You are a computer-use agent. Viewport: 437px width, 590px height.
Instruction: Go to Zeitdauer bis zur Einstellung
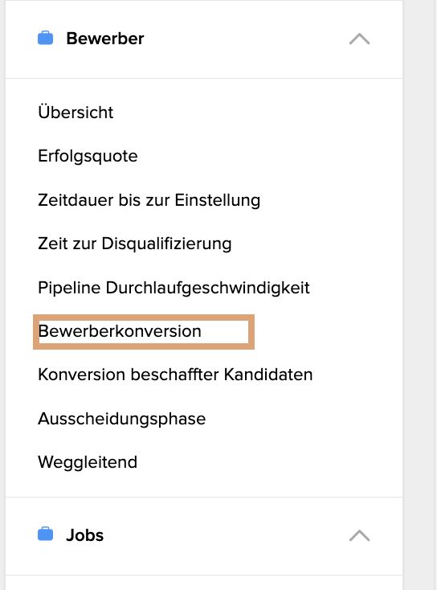tap(149, 200)
